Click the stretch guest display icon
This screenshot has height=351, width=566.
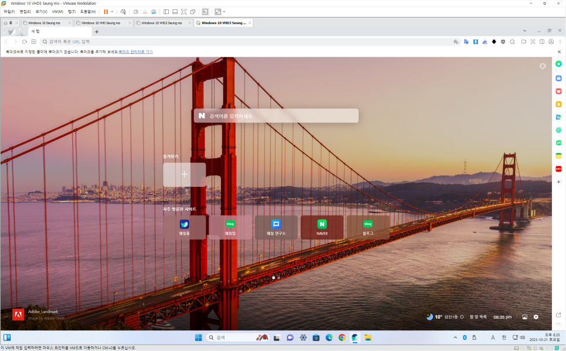[217, 12]
